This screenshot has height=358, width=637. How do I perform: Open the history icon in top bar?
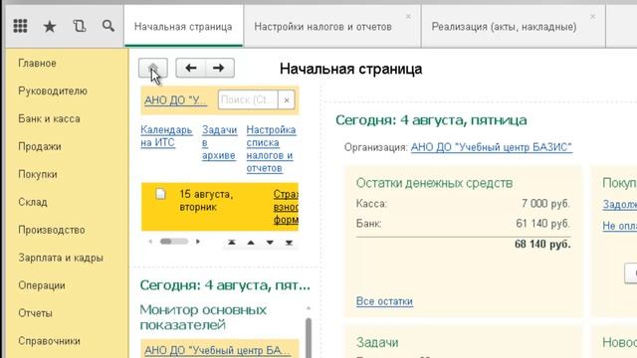(80, 27)
